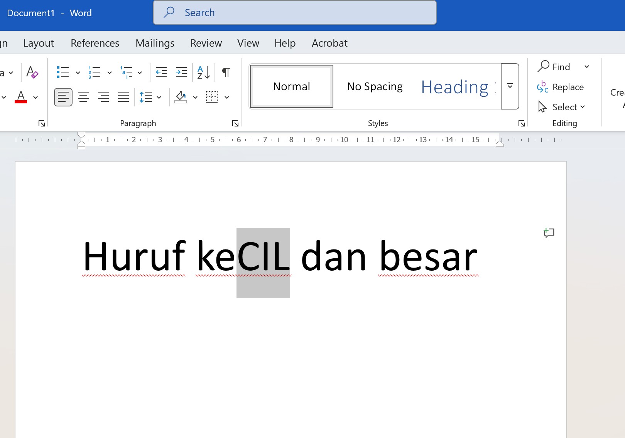Viewport: 625px width, 438px height.
Task: Toggle center text alignment
Action: click(x=83, y=97)
